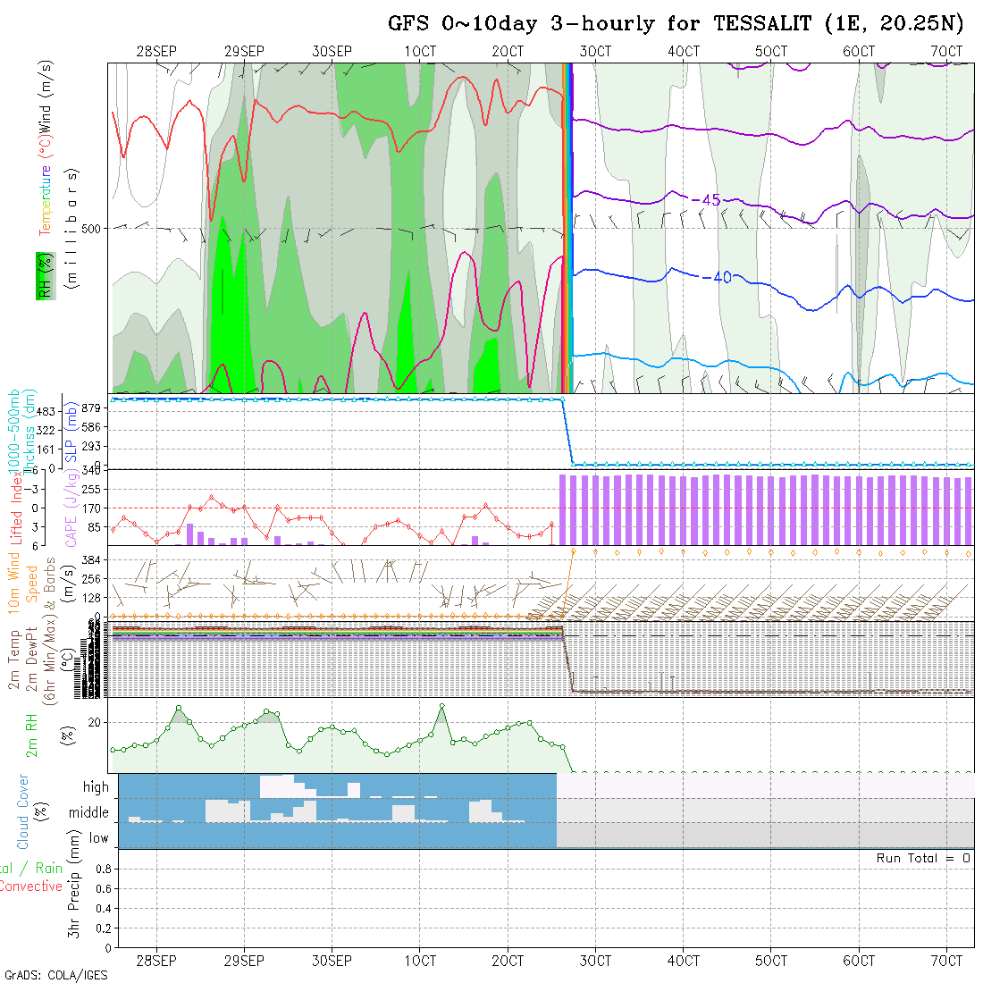Click the high cloud cover row label

pos(96,787)
